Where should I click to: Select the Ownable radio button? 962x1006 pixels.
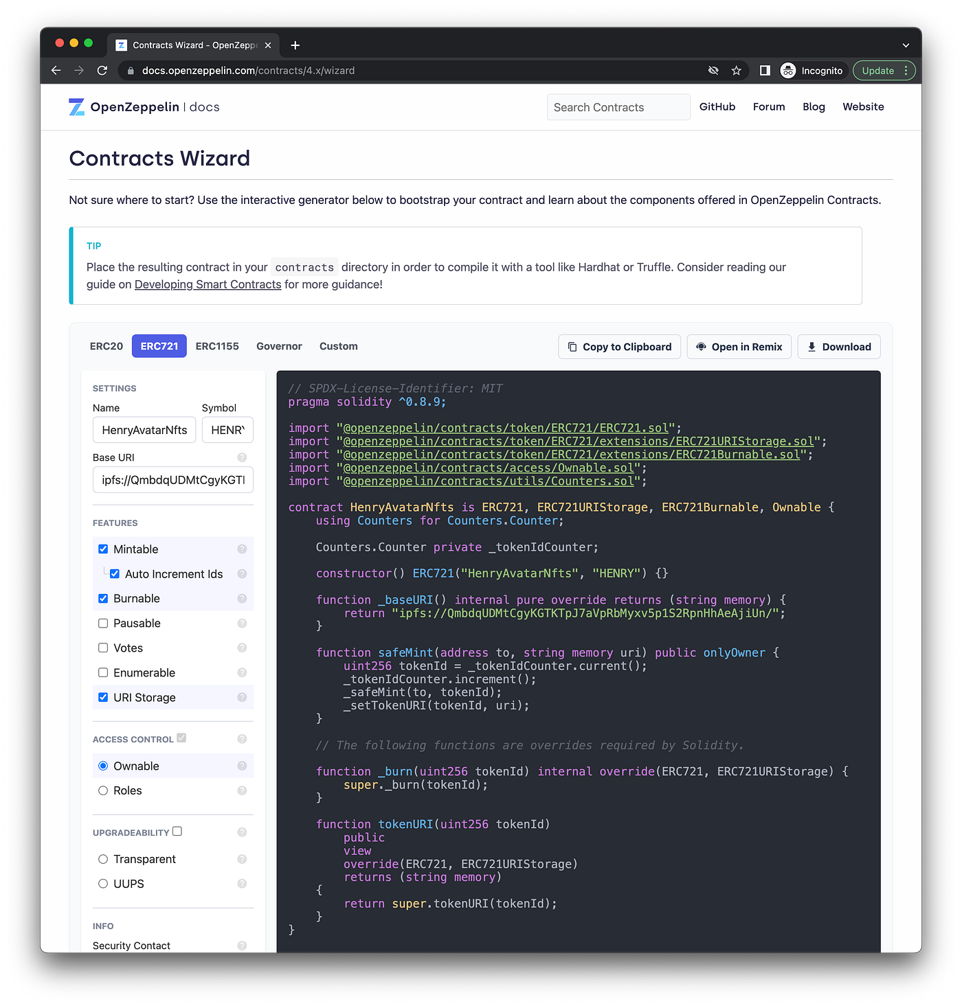[x=103, y=766]
